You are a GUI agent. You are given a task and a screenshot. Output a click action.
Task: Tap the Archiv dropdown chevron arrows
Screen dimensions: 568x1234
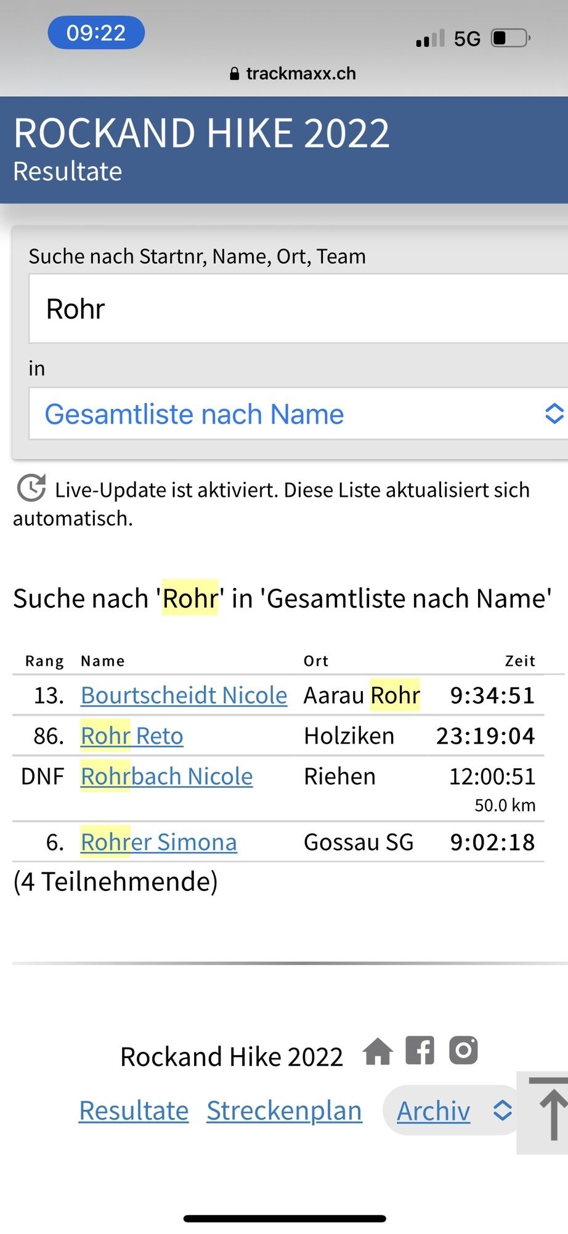(x=503, y=1111)
